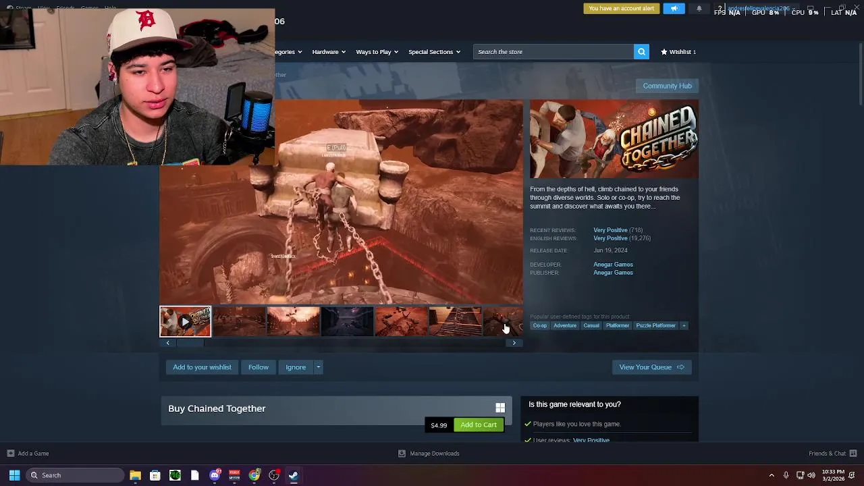
Task: Expand the Hardware store menu
Action: (329, 52)
